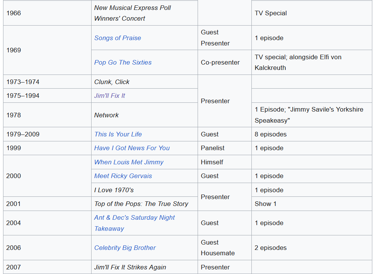Open the Have I Got News For You link
375x274 pixels.
[x=132, y=148]
